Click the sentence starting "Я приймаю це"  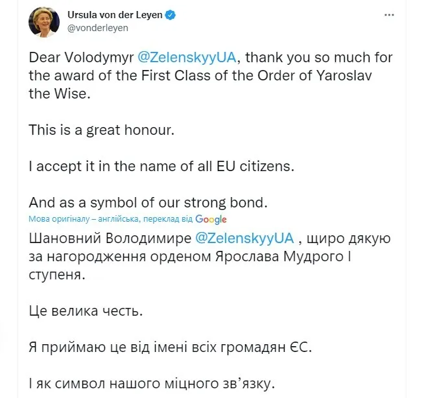170,347
